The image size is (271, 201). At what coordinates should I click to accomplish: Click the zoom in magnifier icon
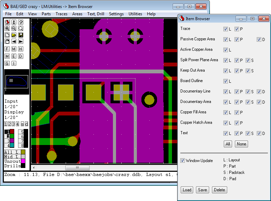(7, 29)
